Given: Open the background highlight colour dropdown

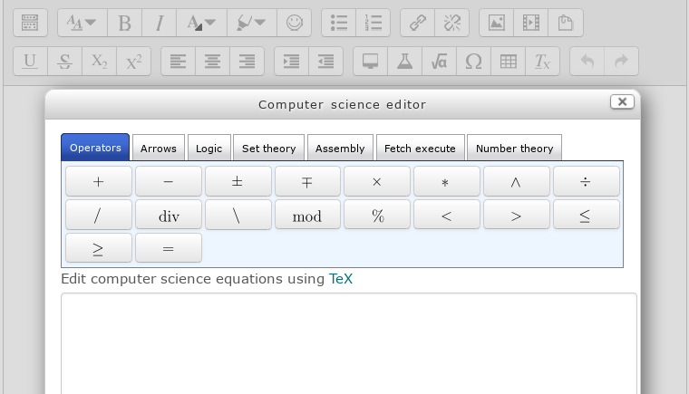Looking at the screenshot, I should (x=252, y=23).
